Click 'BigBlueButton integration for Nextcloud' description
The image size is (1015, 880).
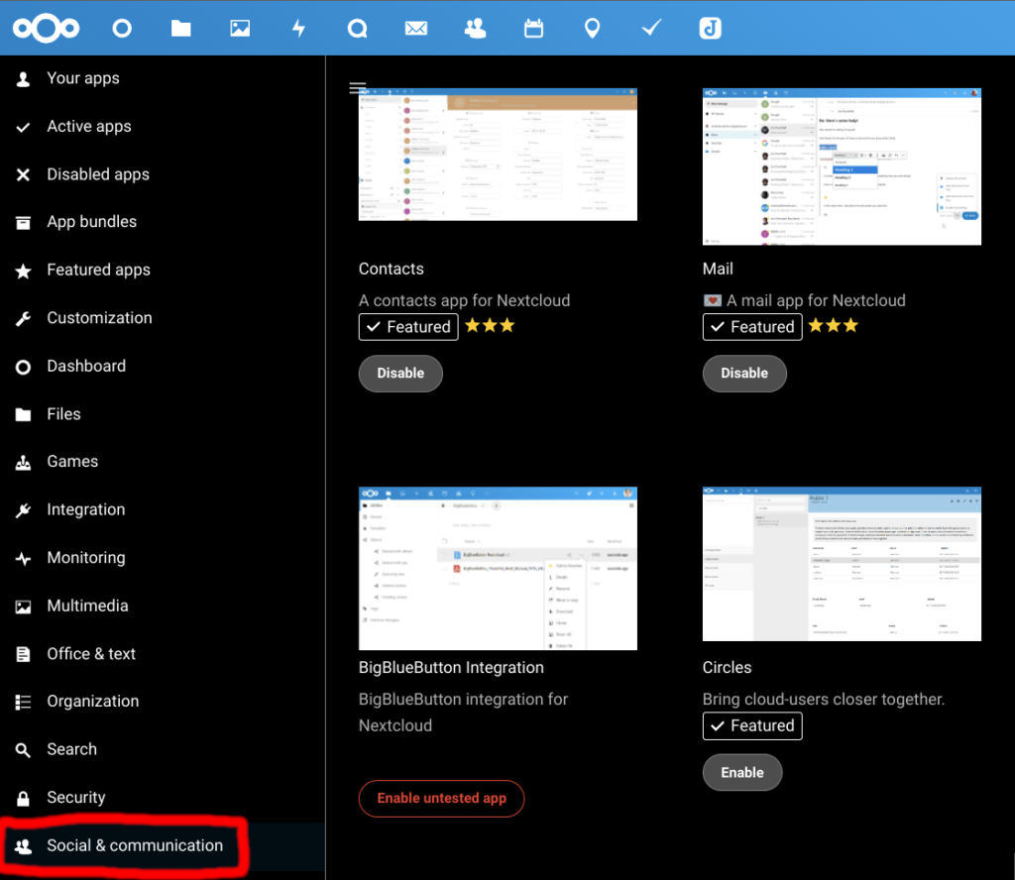click(x=464, y=713)
